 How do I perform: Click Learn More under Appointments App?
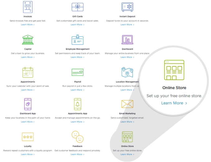pyautogui.click(x=77, y=122)
